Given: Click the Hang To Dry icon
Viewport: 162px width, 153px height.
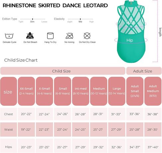Looking at the screenshot, I should (x=50, y=36).
